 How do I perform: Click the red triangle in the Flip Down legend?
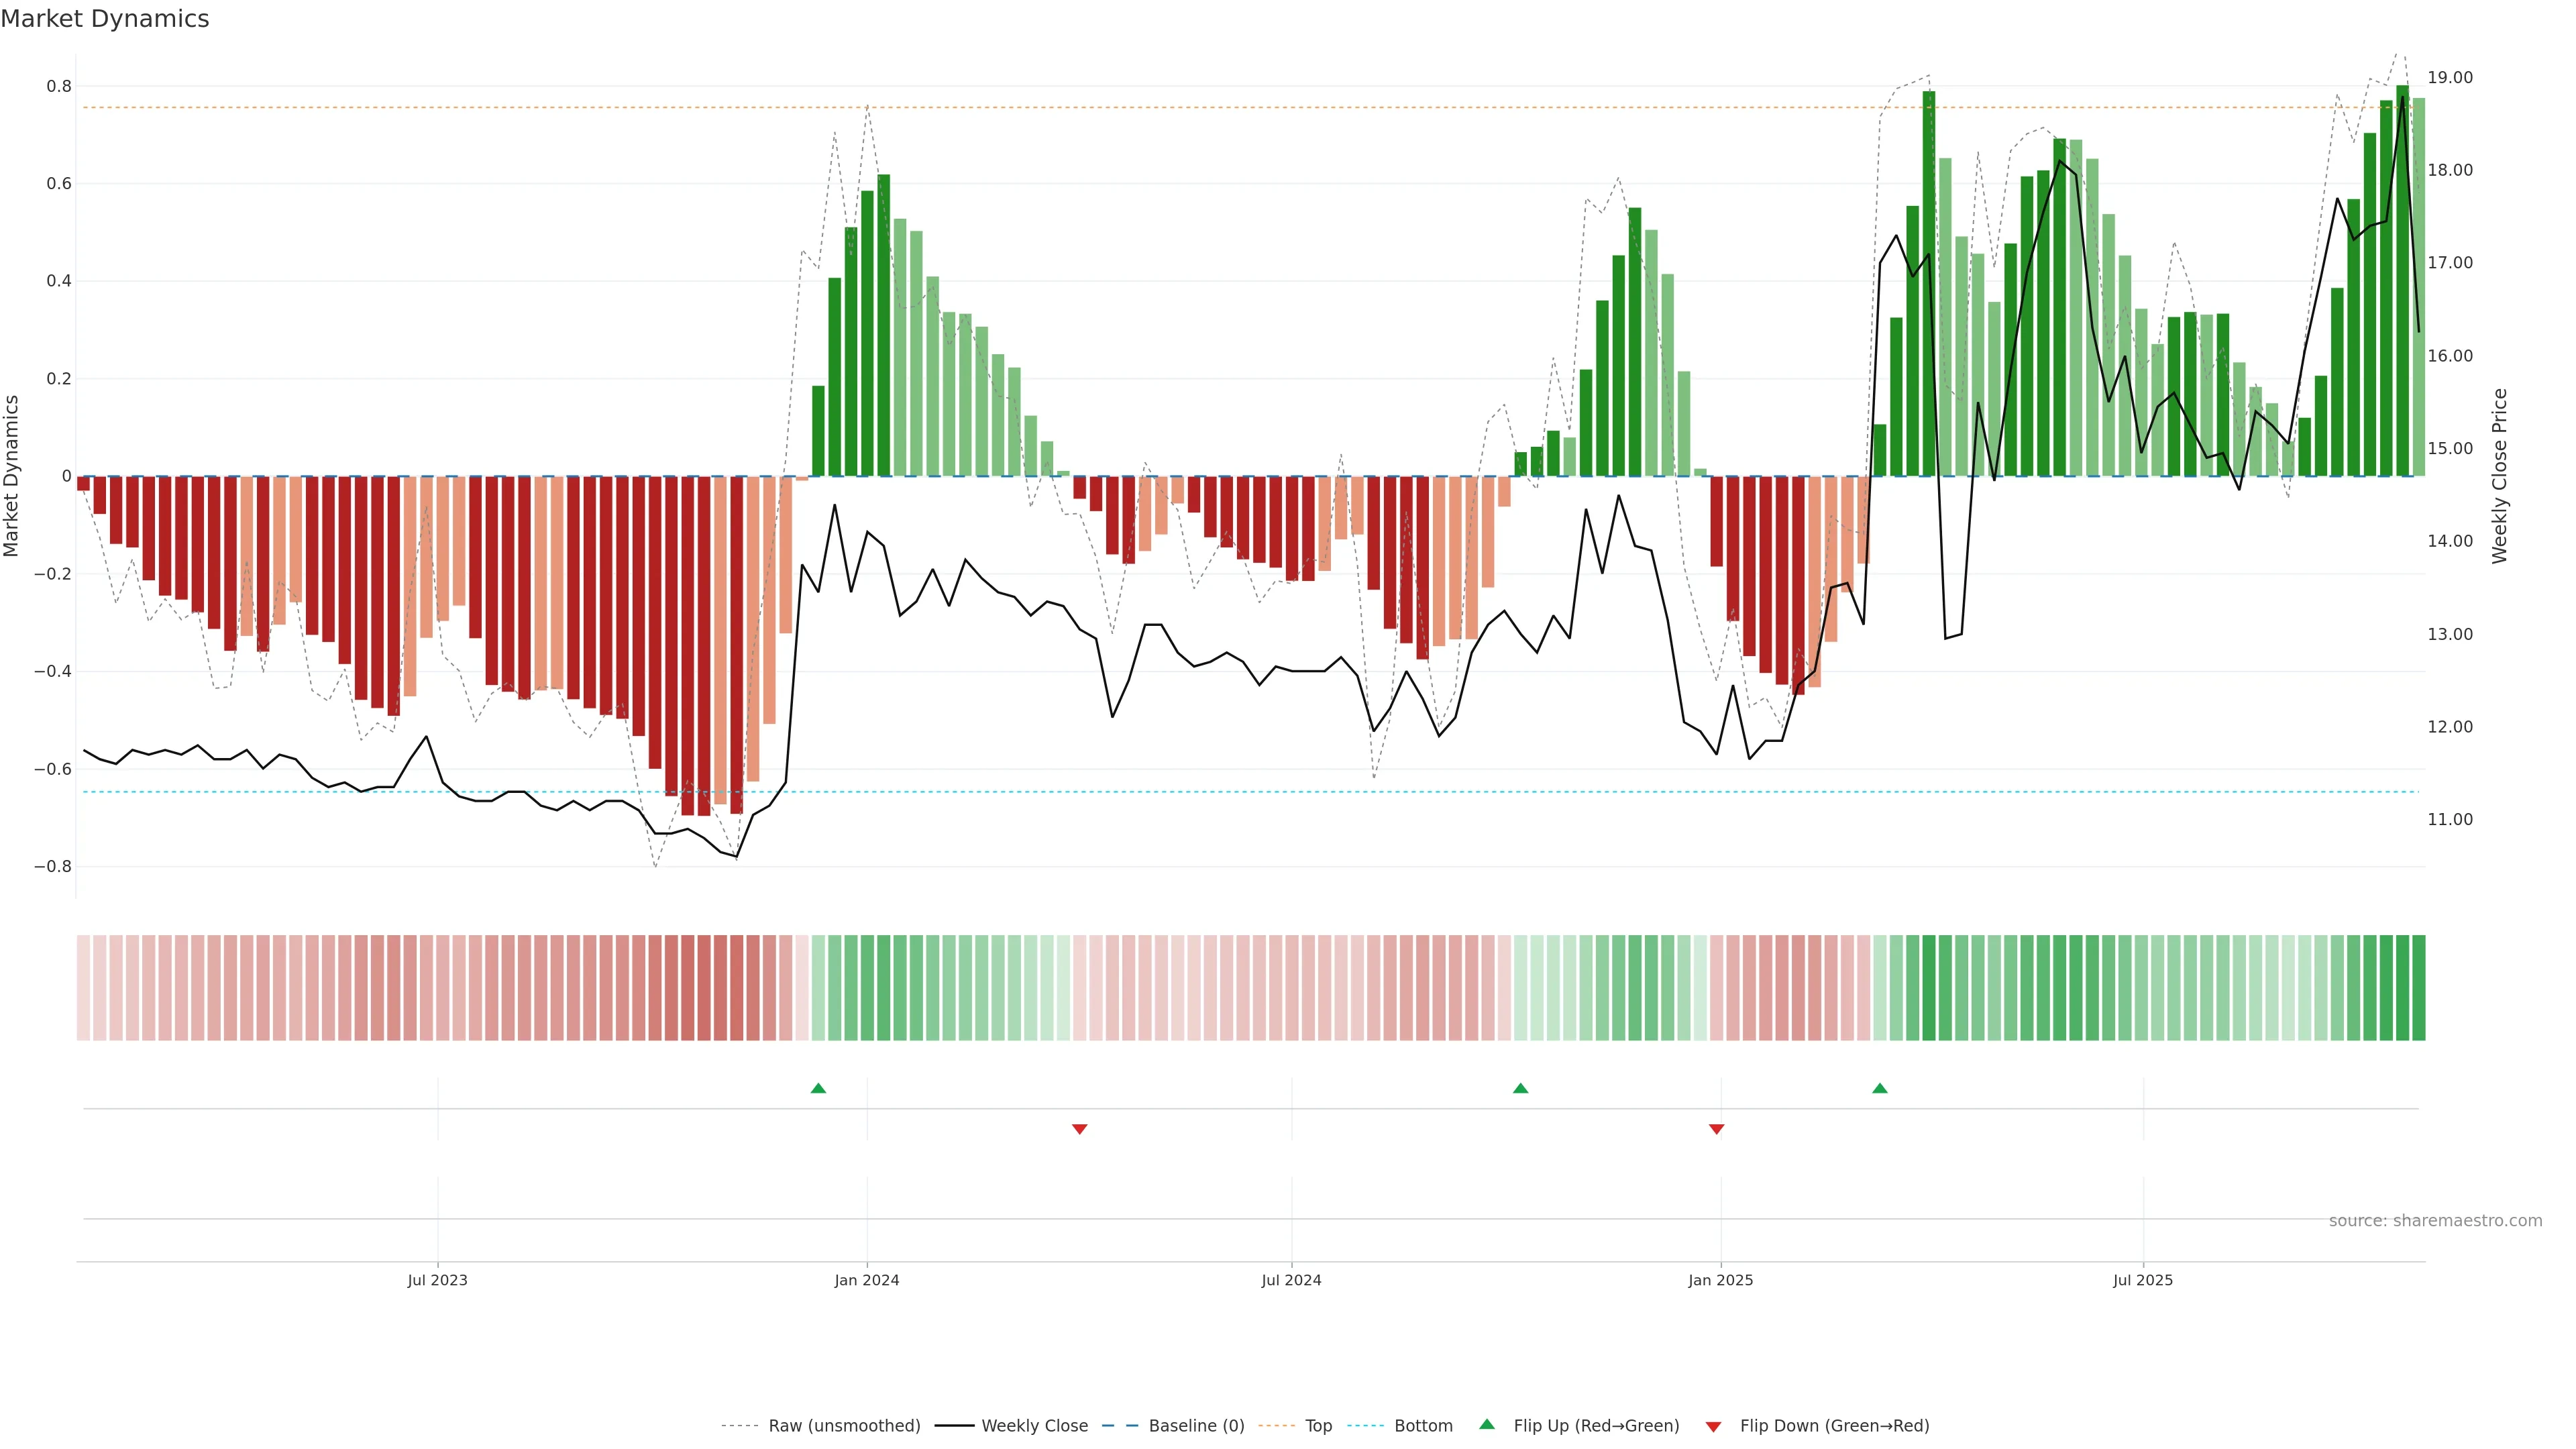tap(1713, 1427)
